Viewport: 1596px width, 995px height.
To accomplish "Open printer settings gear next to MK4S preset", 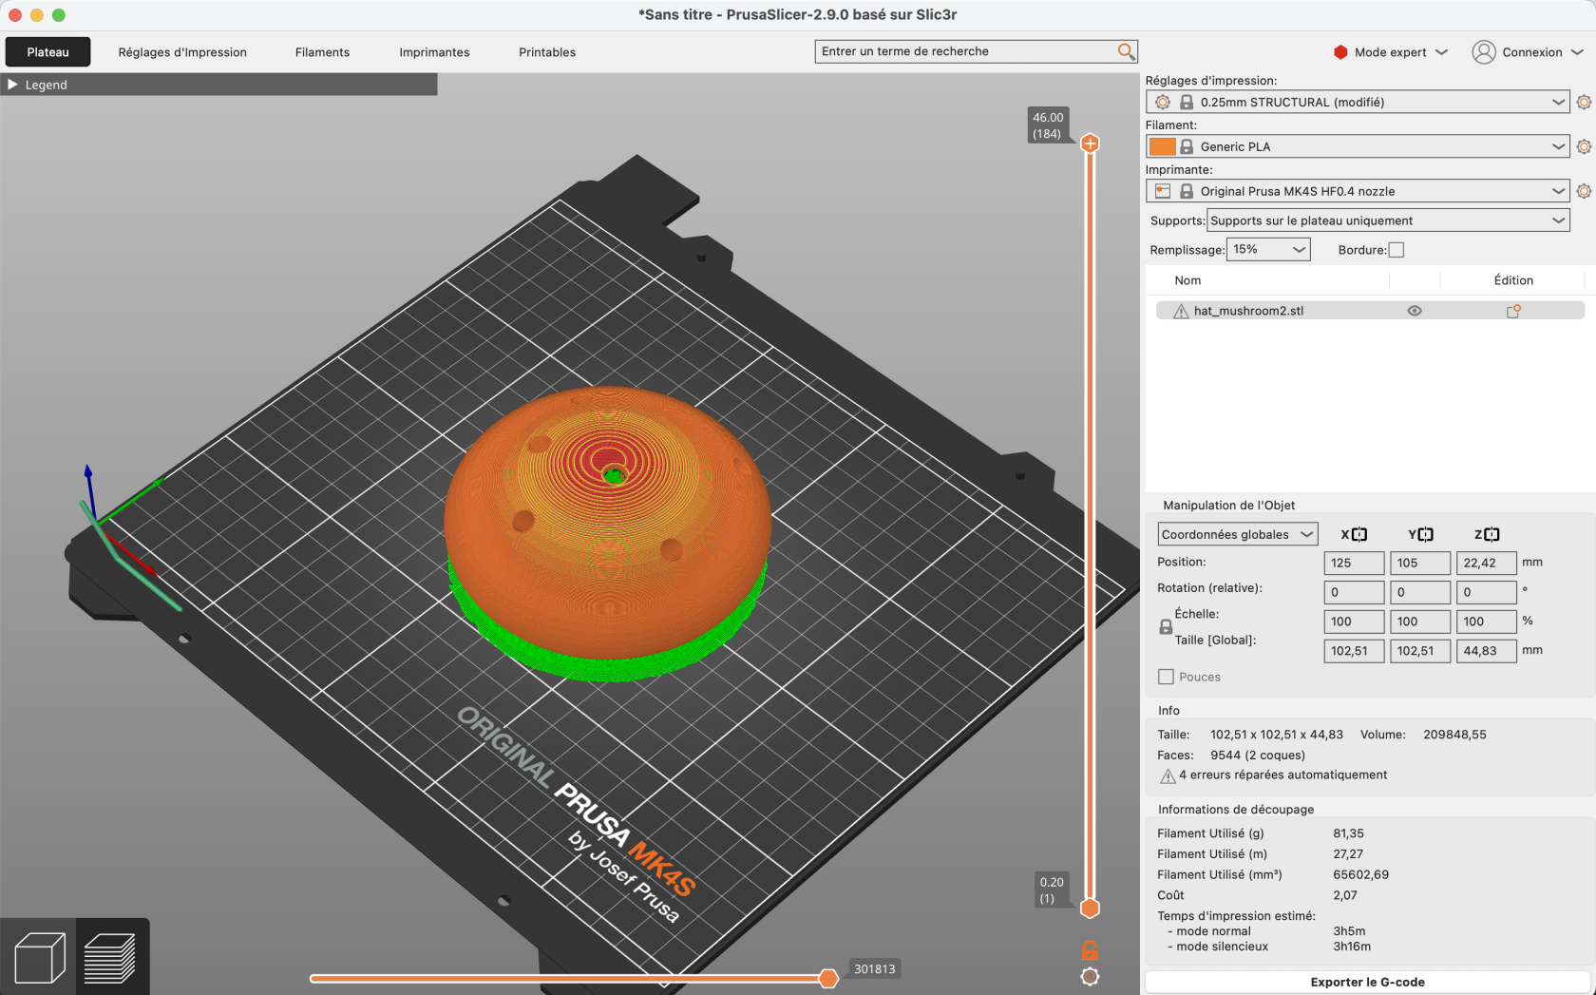I will click(x=1584, y=191).
